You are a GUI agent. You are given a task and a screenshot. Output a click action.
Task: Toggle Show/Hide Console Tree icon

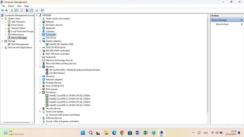coord(16,10)
